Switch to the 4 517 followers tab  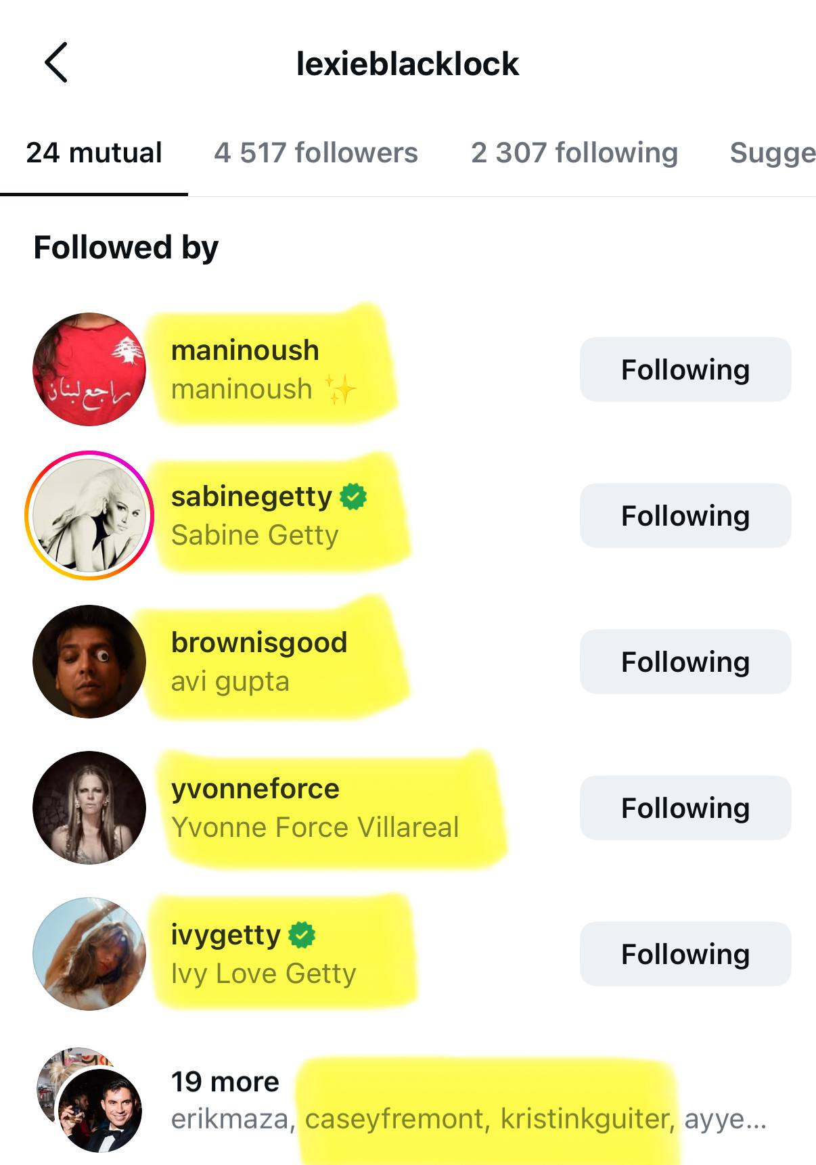(x=316, y=153)
